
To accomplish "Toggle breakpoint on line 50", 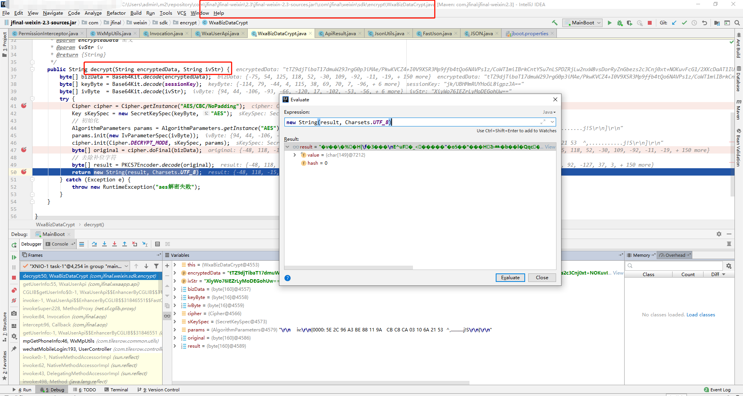I will coord(24,172).
